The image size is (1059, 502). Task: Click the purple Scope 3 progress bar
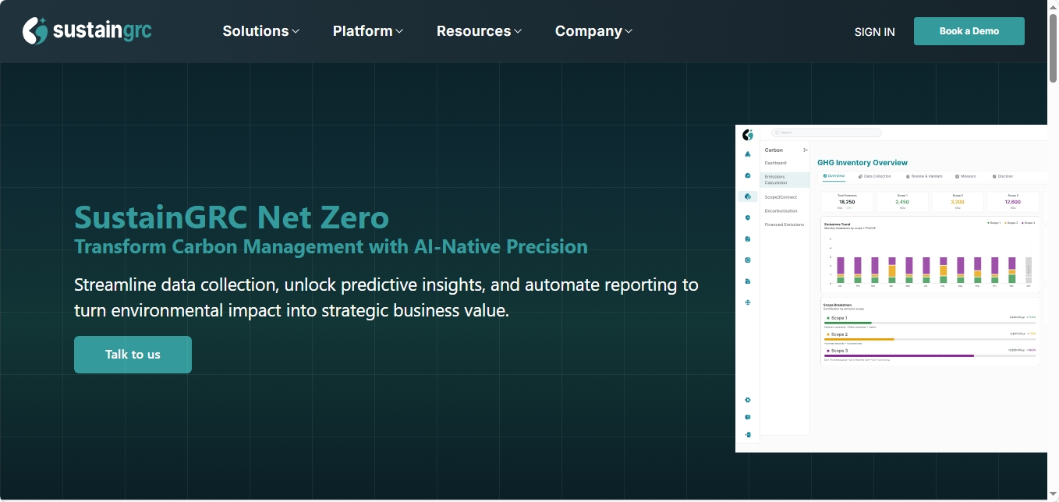[899, 355]
